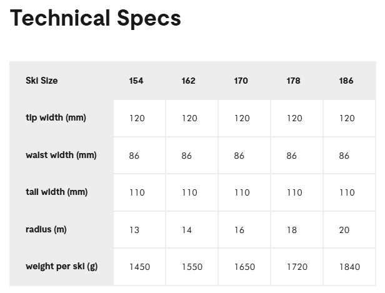Select the 186 ski size column header

click(x=346, y=81)
